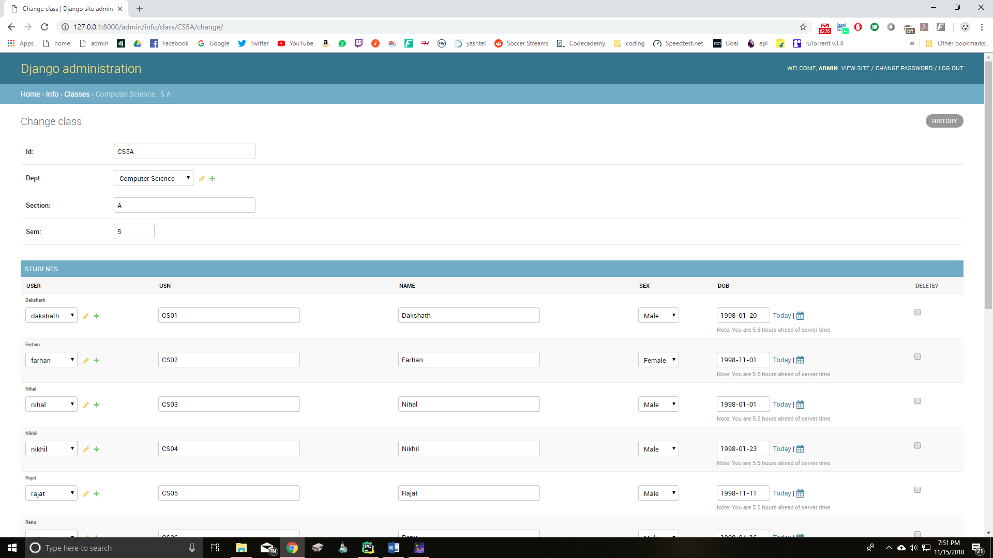Image resolution: width=993 pixels, height=558 pixels.
Task: Expand the nikhil user dropdown
Action: click(x=51, y=449)
